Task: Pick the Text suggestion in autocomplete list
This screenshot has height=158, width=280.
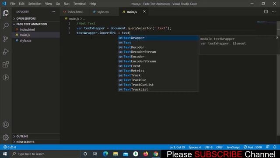Action: pyautogui.click(x=158, y=43)
